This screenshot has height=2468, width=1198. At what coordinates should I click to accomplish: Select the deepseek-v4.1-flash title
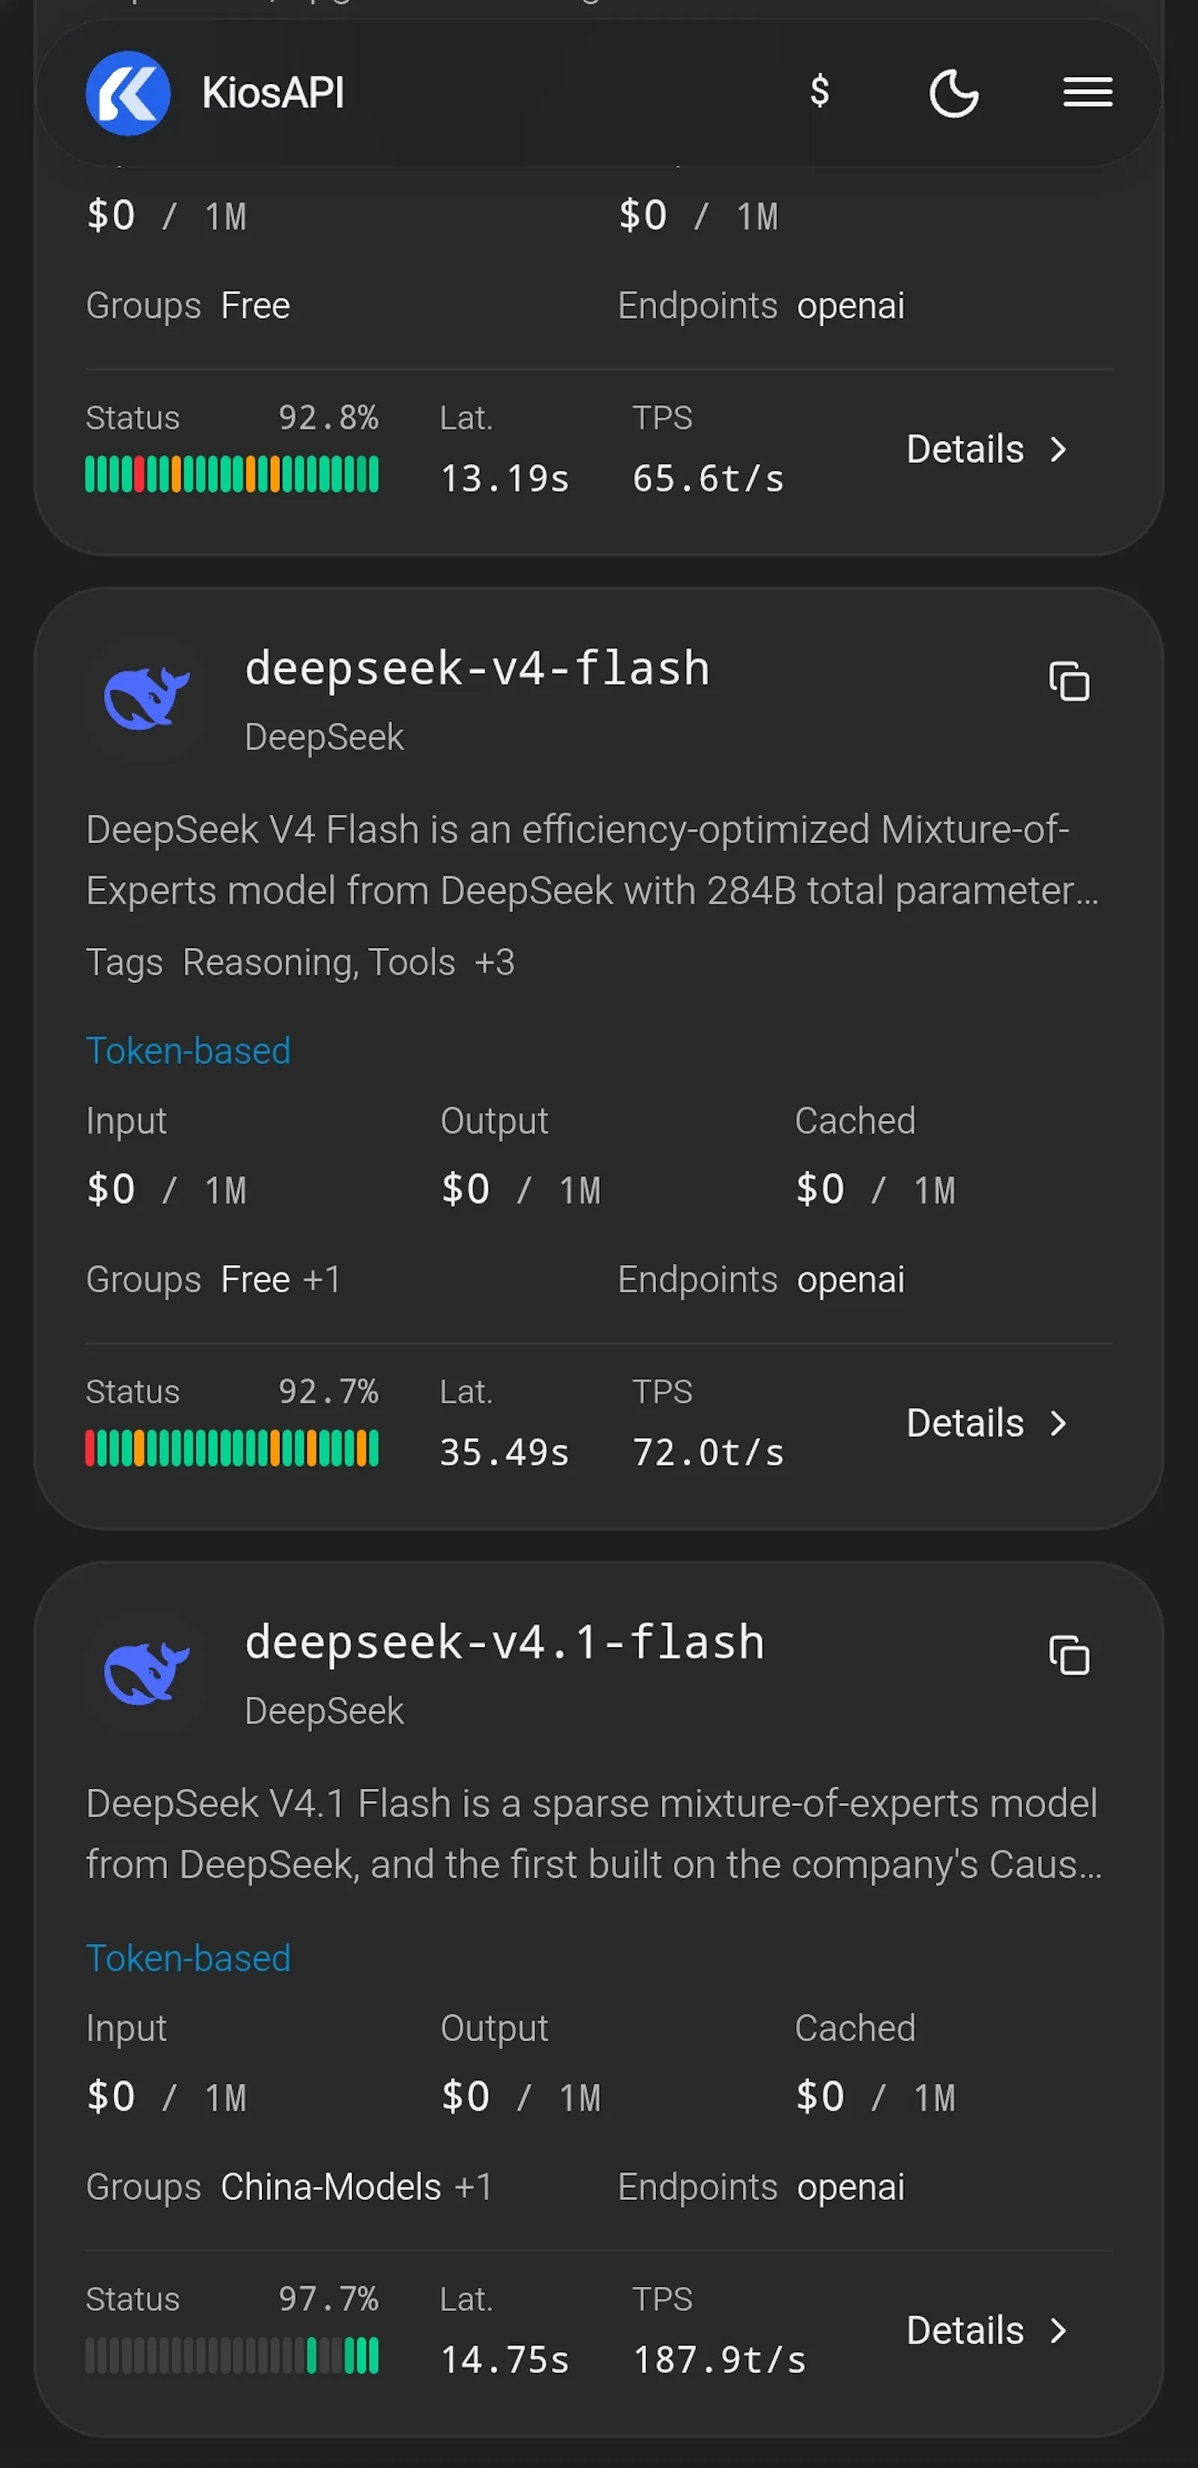coord(505,1641)
